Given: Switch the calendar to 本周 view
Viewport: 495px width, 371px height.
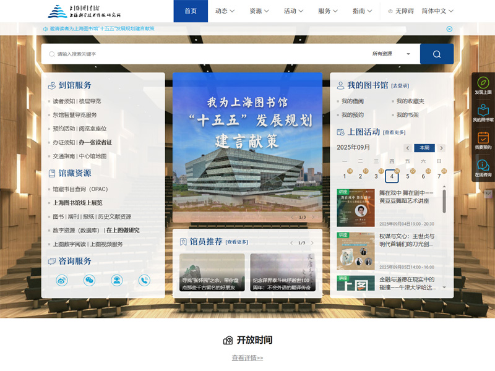Looking at the screenshot, I should 424,148.
